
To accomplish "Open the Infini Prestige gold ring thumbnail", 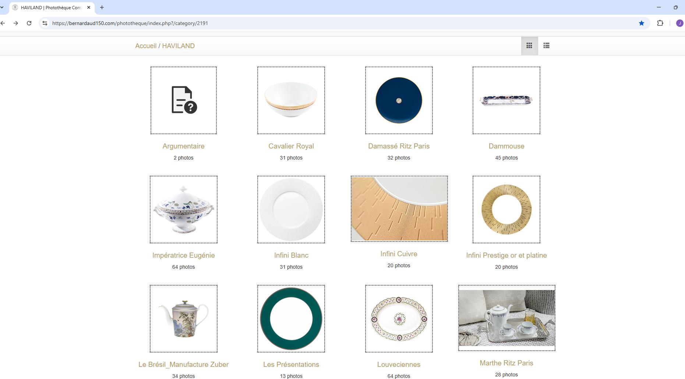I will 506,210.
